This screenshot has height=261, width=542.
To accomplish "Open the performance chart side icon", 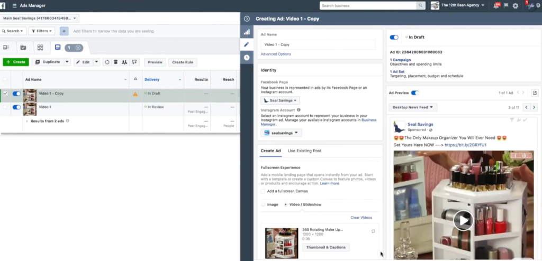I will [x=247, y=32].
